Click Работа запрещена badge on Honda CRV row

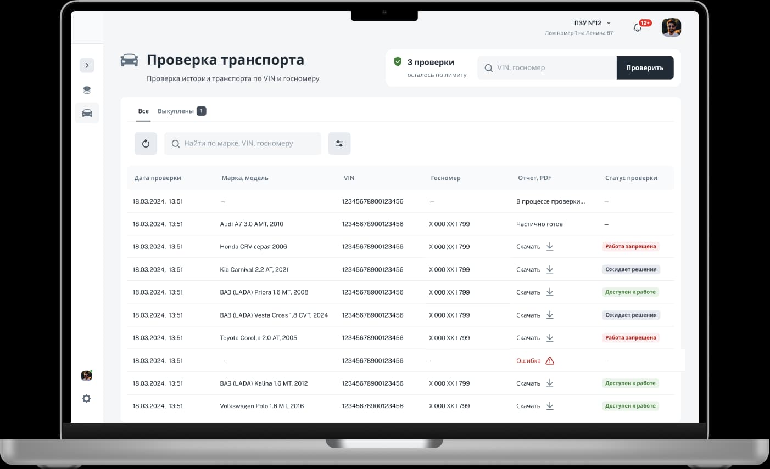[x=630, y=247]
